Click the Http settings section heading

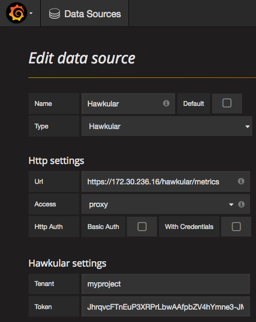coord(56,161)
